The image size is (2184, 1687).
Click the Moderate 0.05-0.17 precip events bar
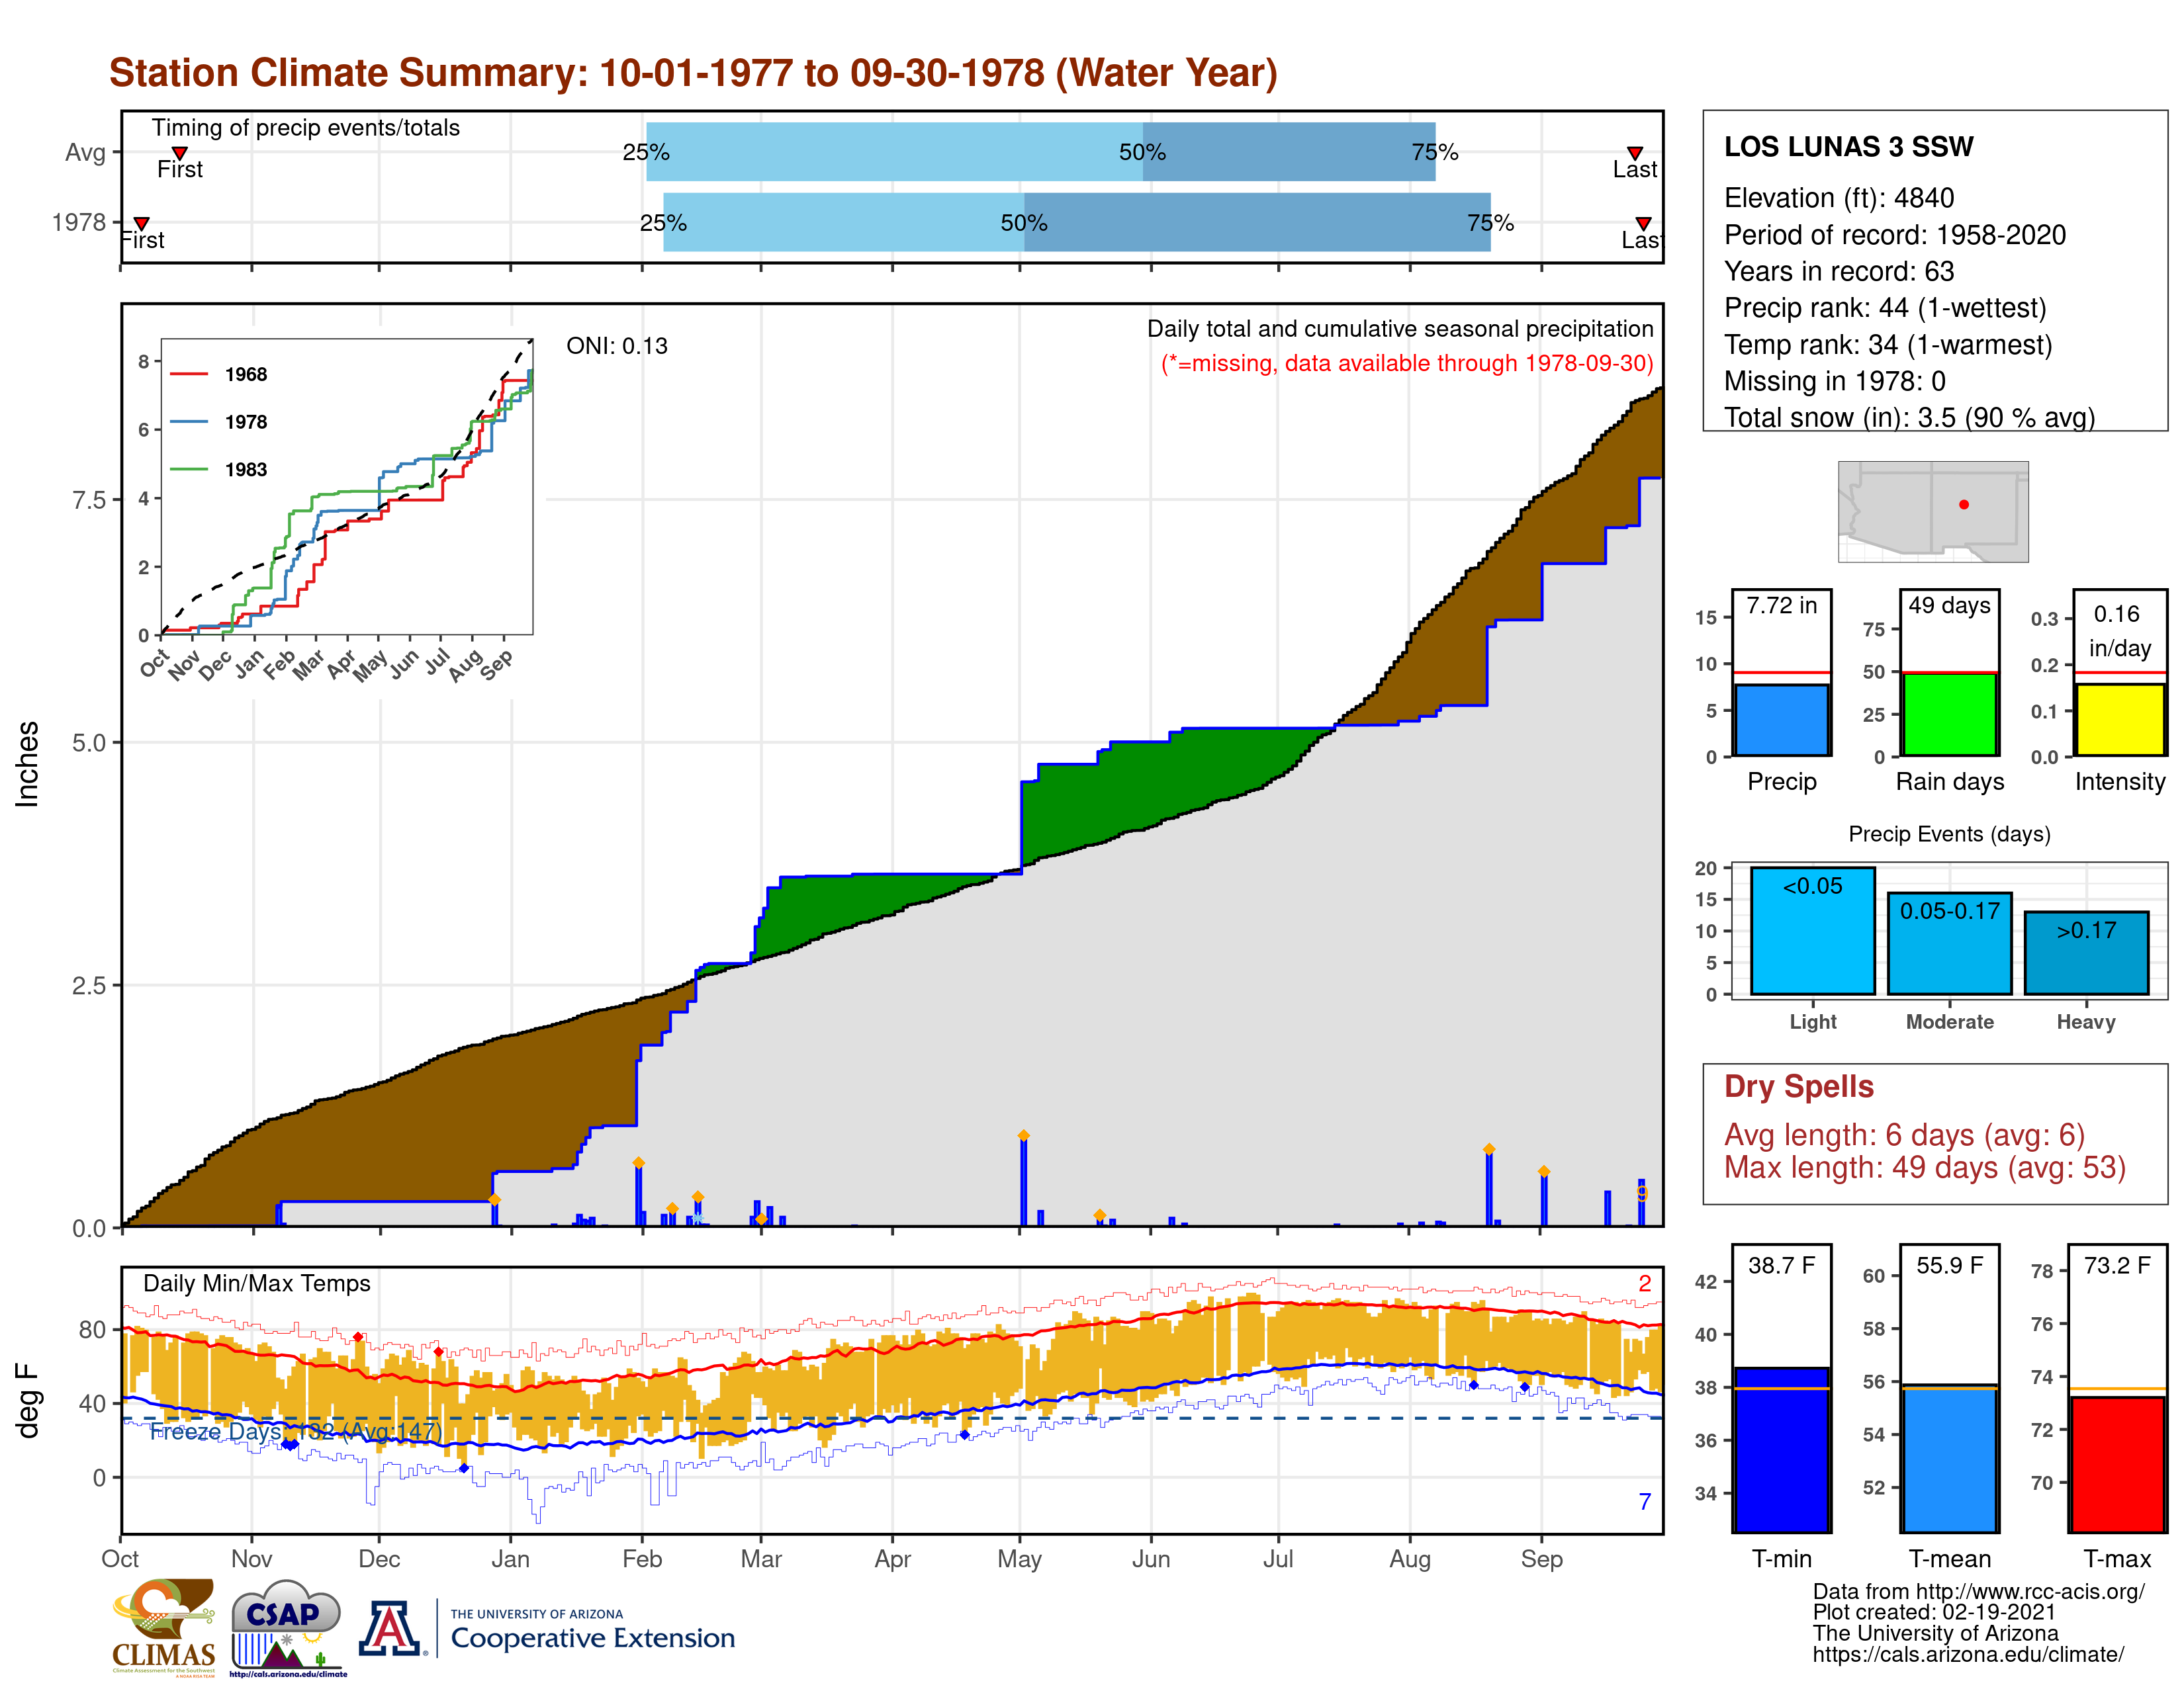1949,943
